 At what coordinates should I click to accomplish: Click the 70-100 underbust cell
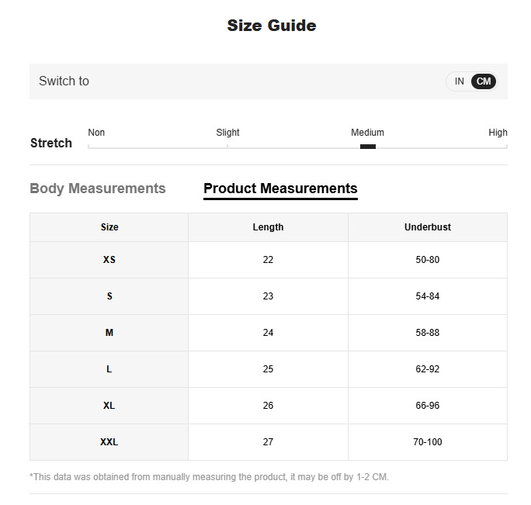pos(427,442)
